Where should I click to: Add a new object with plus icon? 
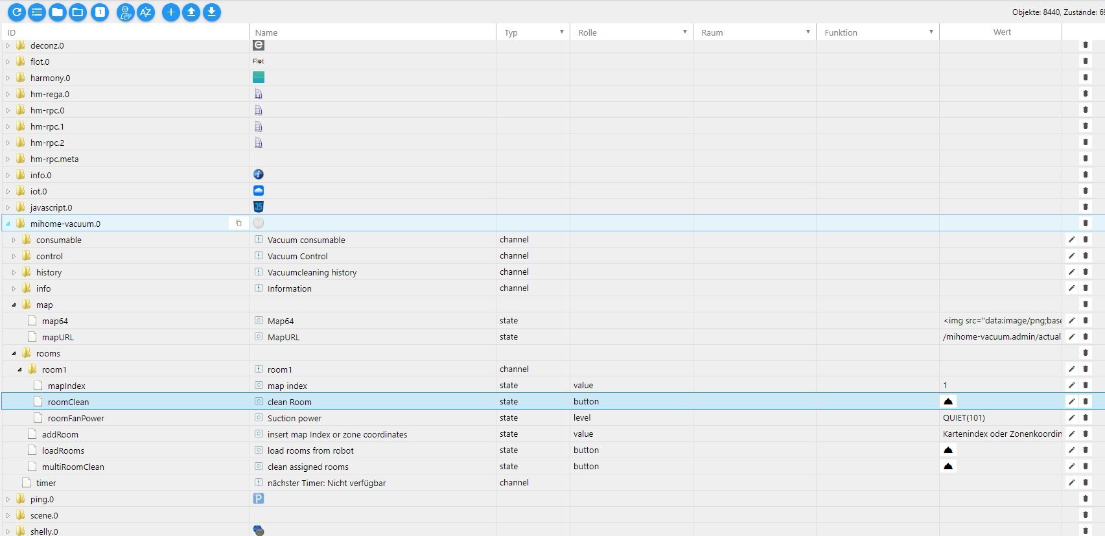[x=171, y=12]
